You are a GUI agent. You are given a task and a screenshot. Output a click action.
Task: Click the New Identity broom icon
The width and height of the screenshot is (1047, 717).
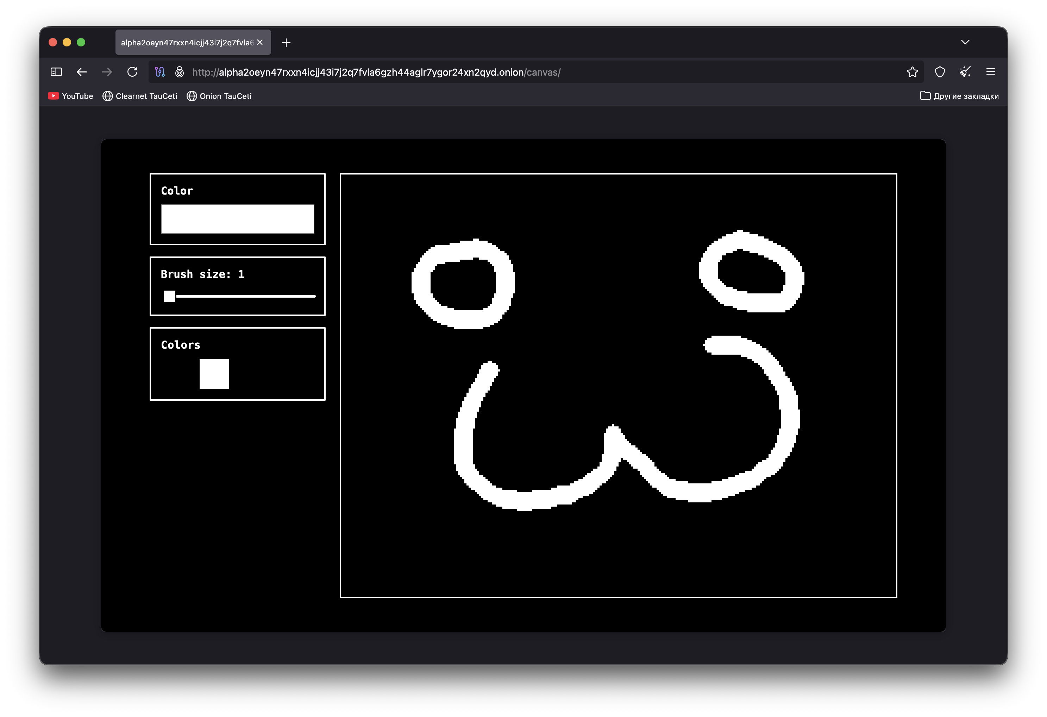click(x=965, y=72)
